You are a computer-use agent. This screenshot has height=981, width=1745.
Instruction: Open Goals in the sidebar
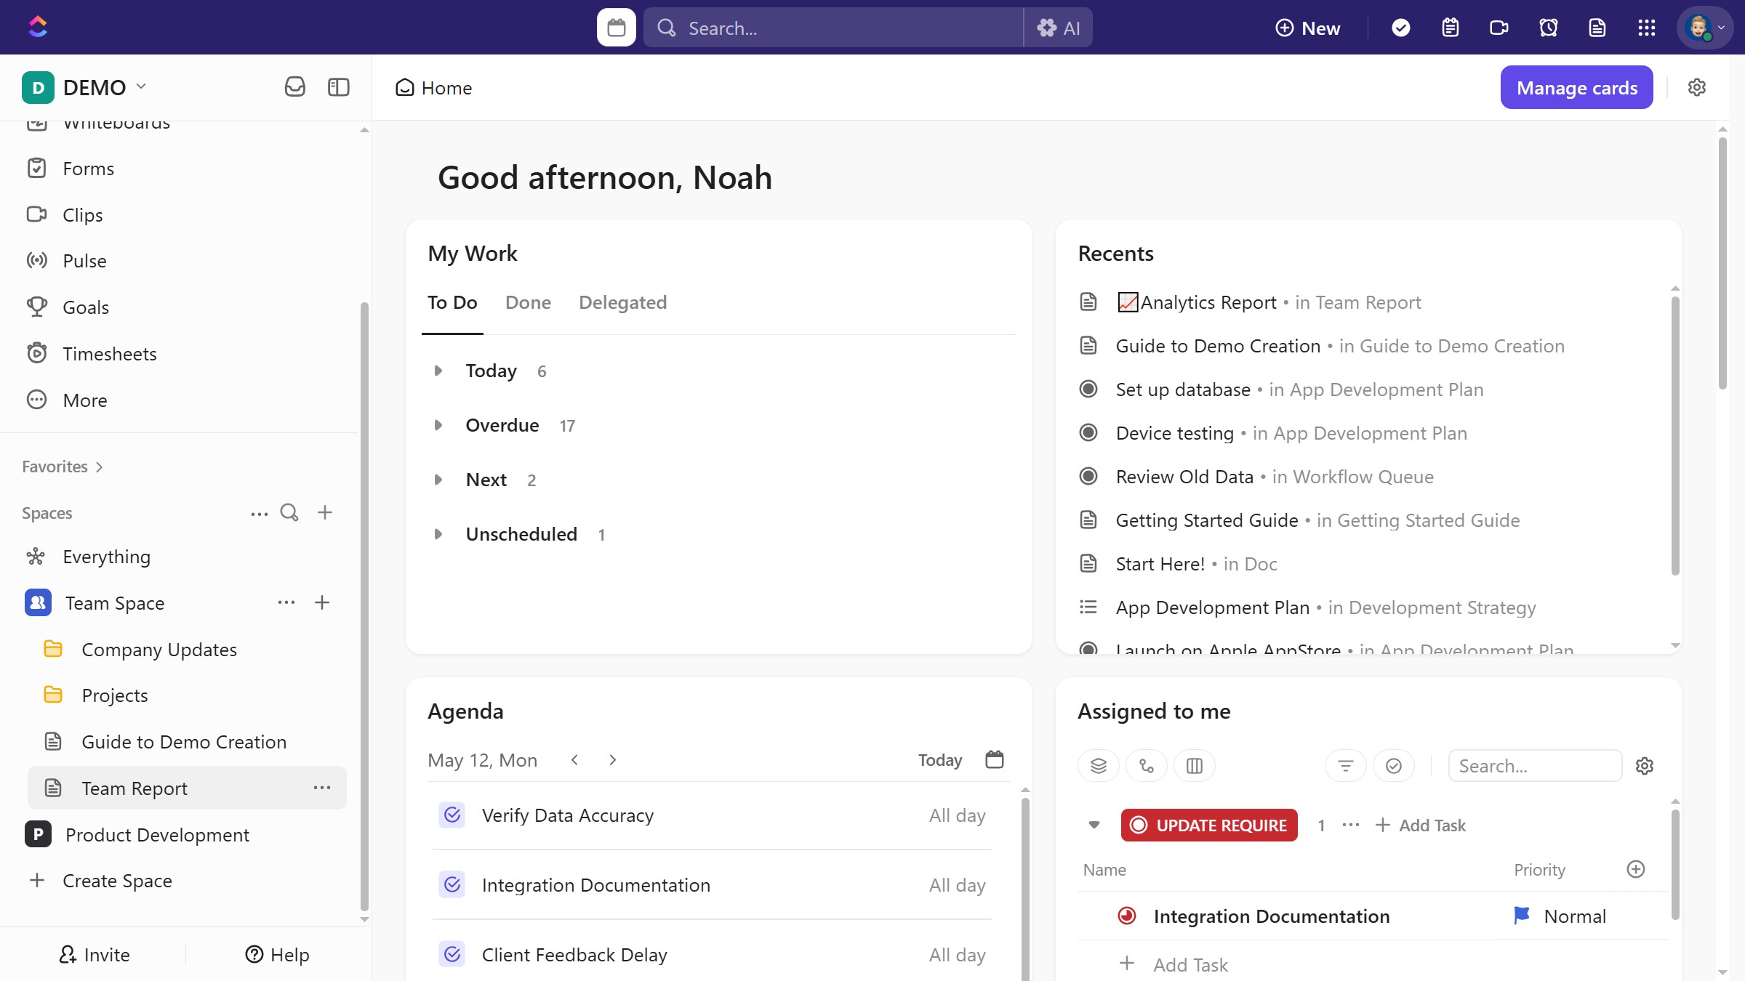(x=86, y=307)
